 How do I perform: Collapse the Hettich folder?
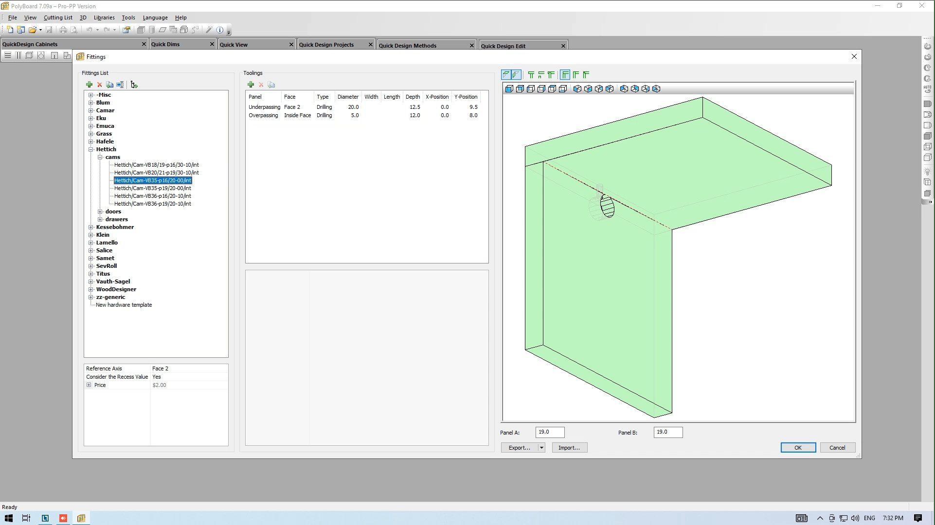tap(90, 149)
